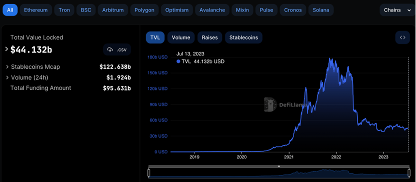Filter by Avalanche chain
The image size is (416, 182).
click(x=212, y=10)
